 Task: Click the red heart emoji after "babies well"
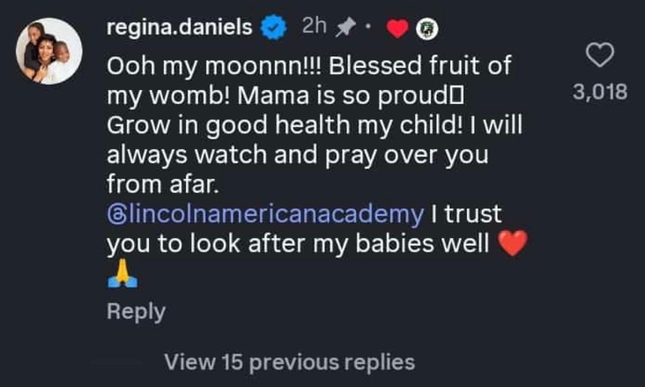(512, 244)
